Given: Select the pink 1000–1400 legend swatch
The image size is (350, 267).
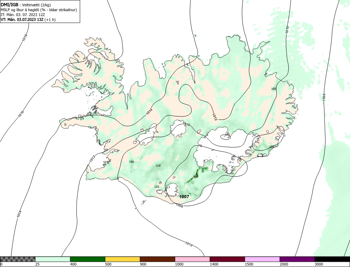Looking at the screenshot, I should click(192, 259).
